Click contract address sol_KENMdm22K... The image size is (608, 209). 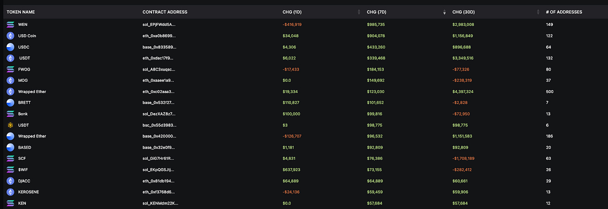click(x=161, y=203)
